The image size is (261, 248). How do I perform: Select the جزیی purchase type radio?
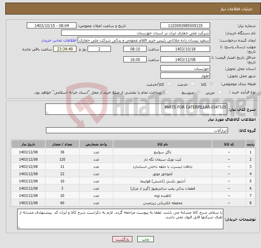[220, 92]
